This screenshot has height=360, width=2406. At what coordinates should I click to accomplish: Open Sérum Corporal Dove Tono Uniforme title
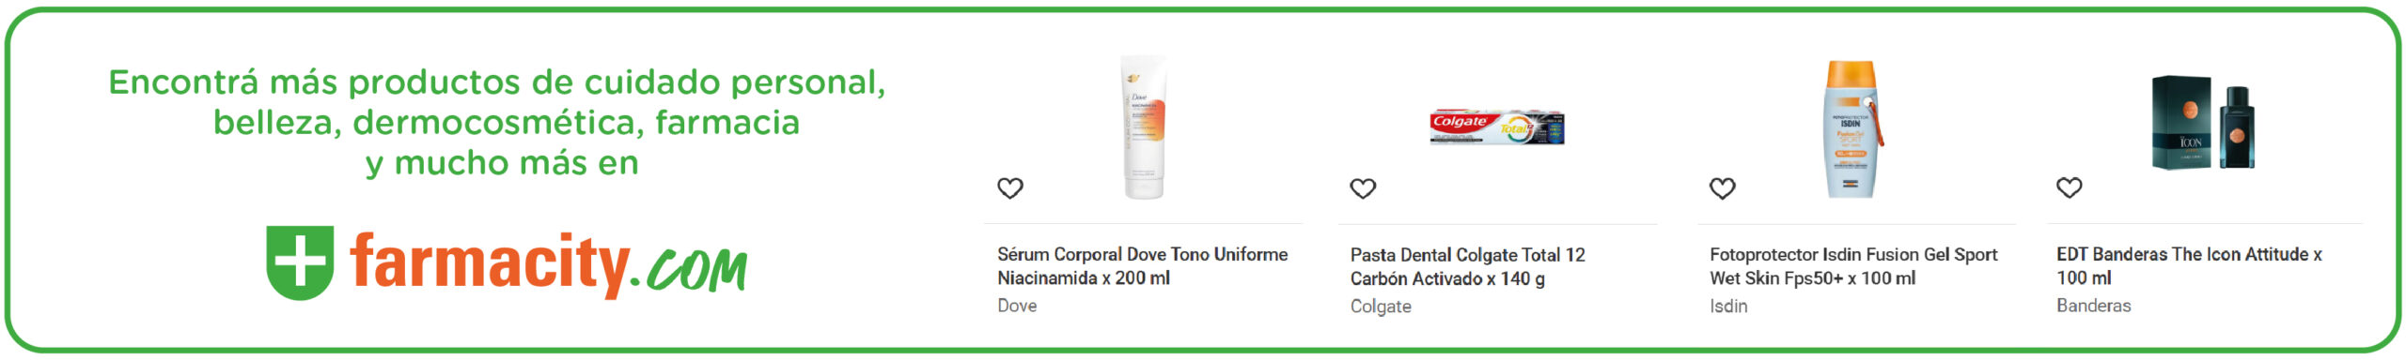click(x=1142, y=266)
